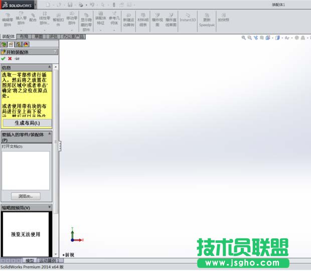This screenshot has width=311, height=271.
Task: Click Show Hidden Components (显示隐藏的零部件)
Action: (x=86, y=22)
